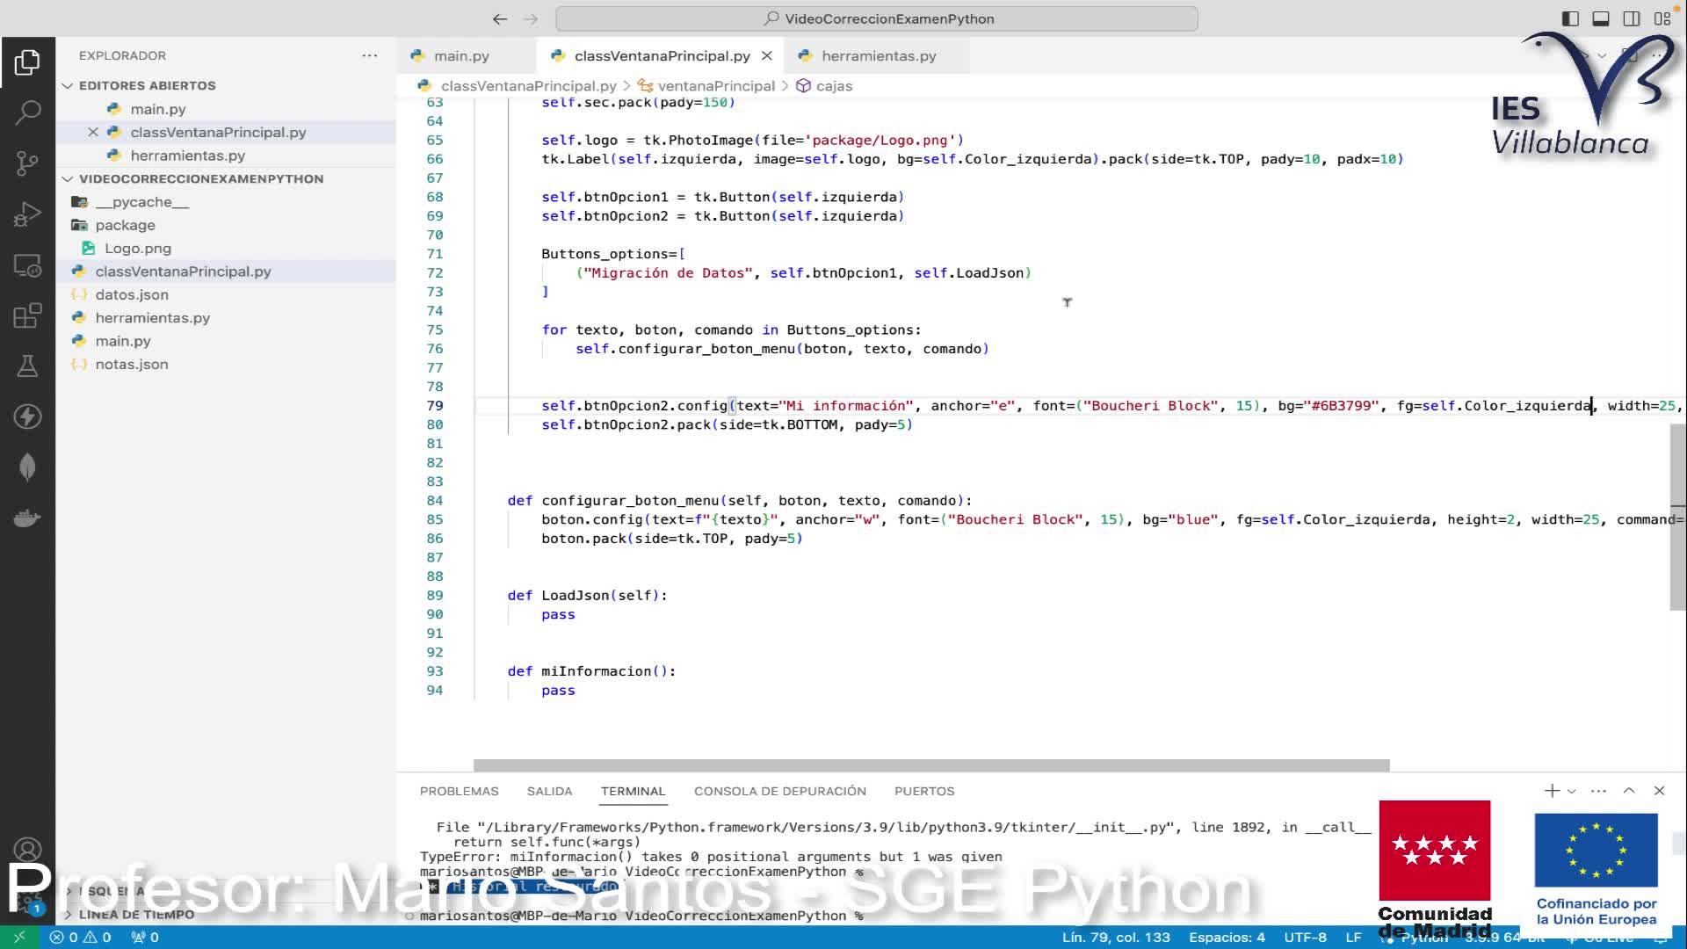The image size is (1687, 949).
Task: Toggle the bottom panel layout button
Action: click(x=1601, y=18)
